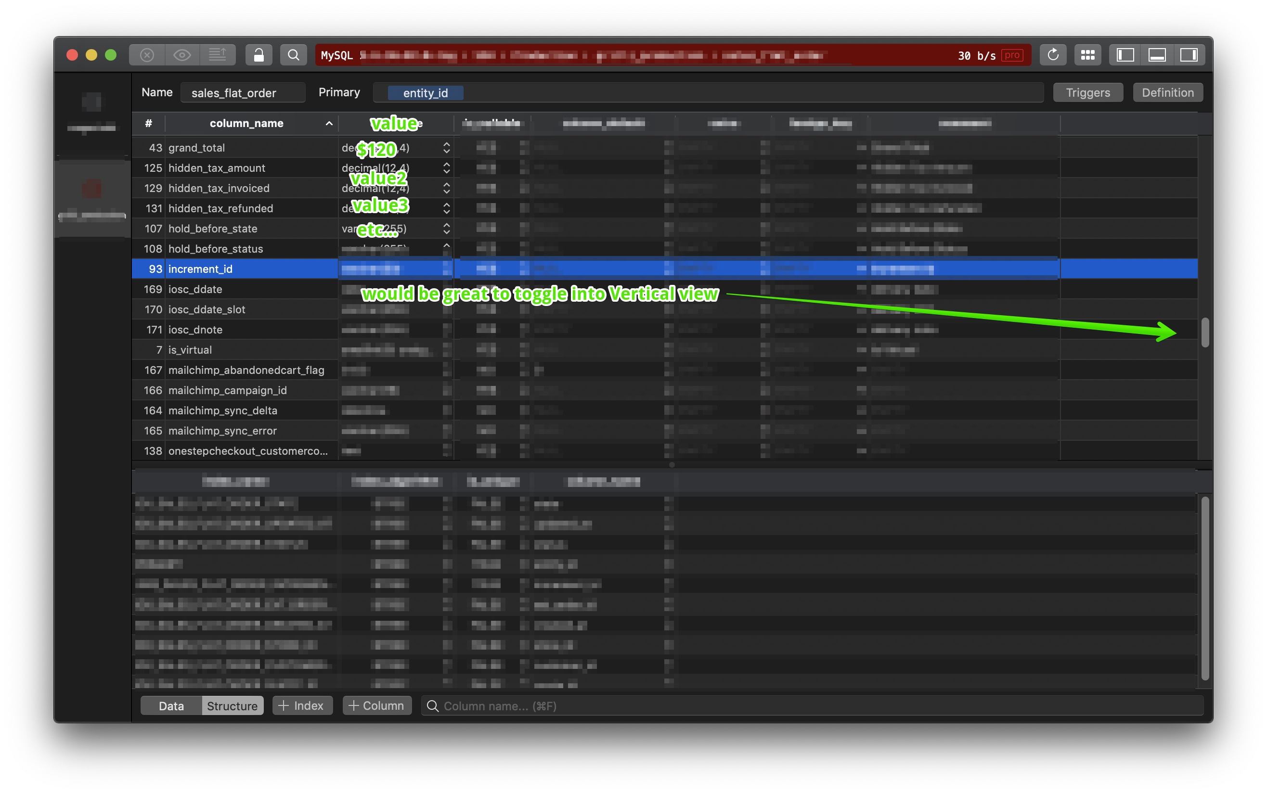Preview pending changes with eye icon
The height and width of the screenshot is (794, 1267).
pyautogui.click(x=182, y=54)
